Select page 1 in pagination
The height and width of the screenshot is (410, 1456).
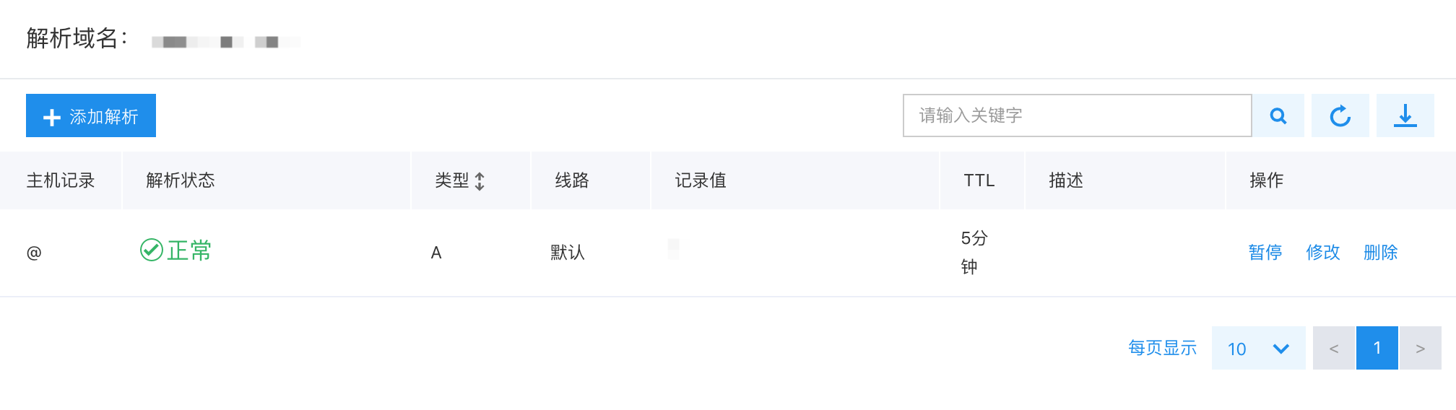pos(1377,348)
